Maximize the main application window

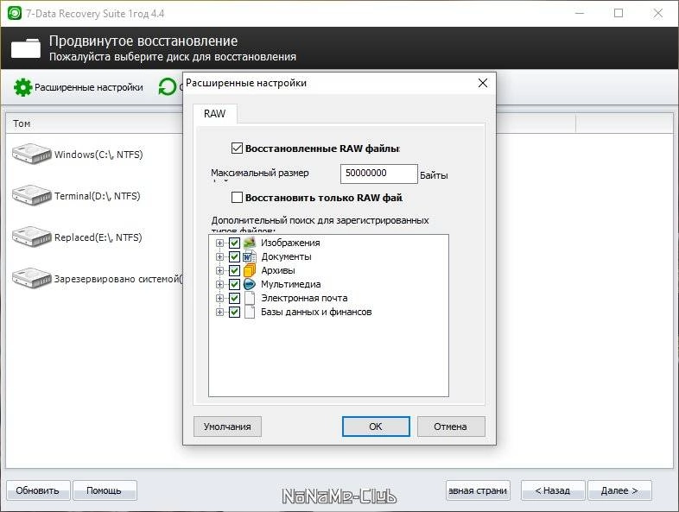pos(619,14)
